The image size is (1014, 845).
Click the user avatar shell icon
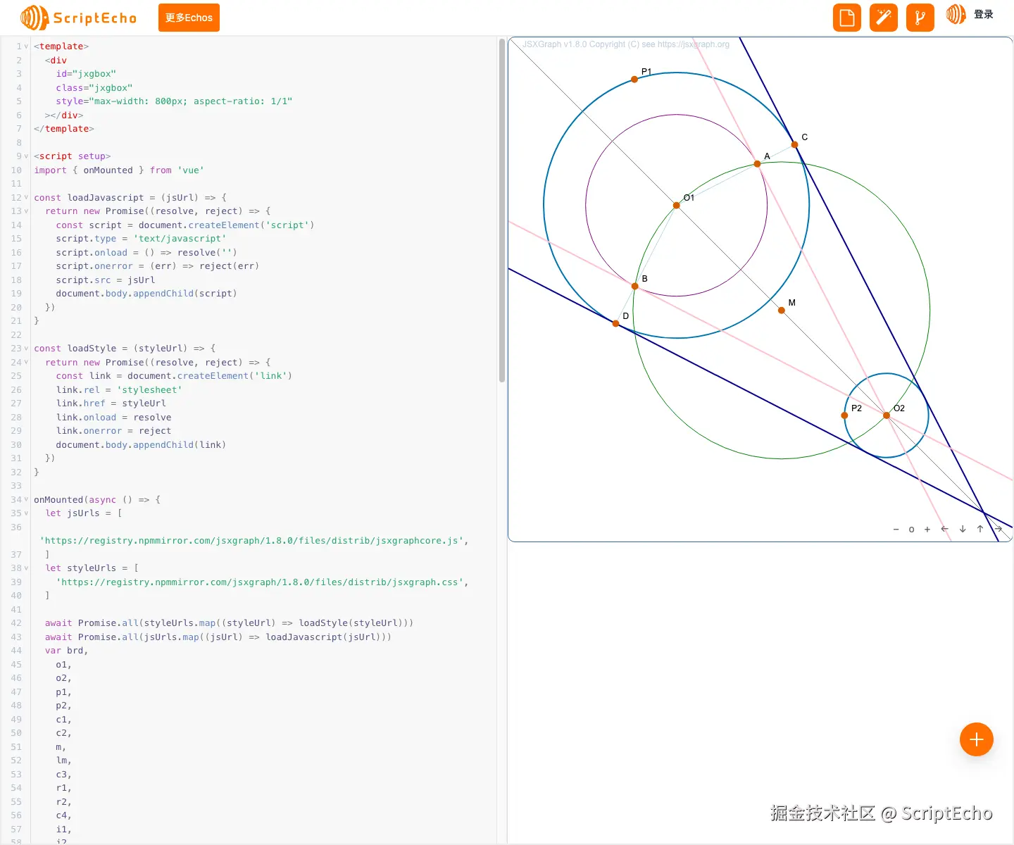click(956, 14)
